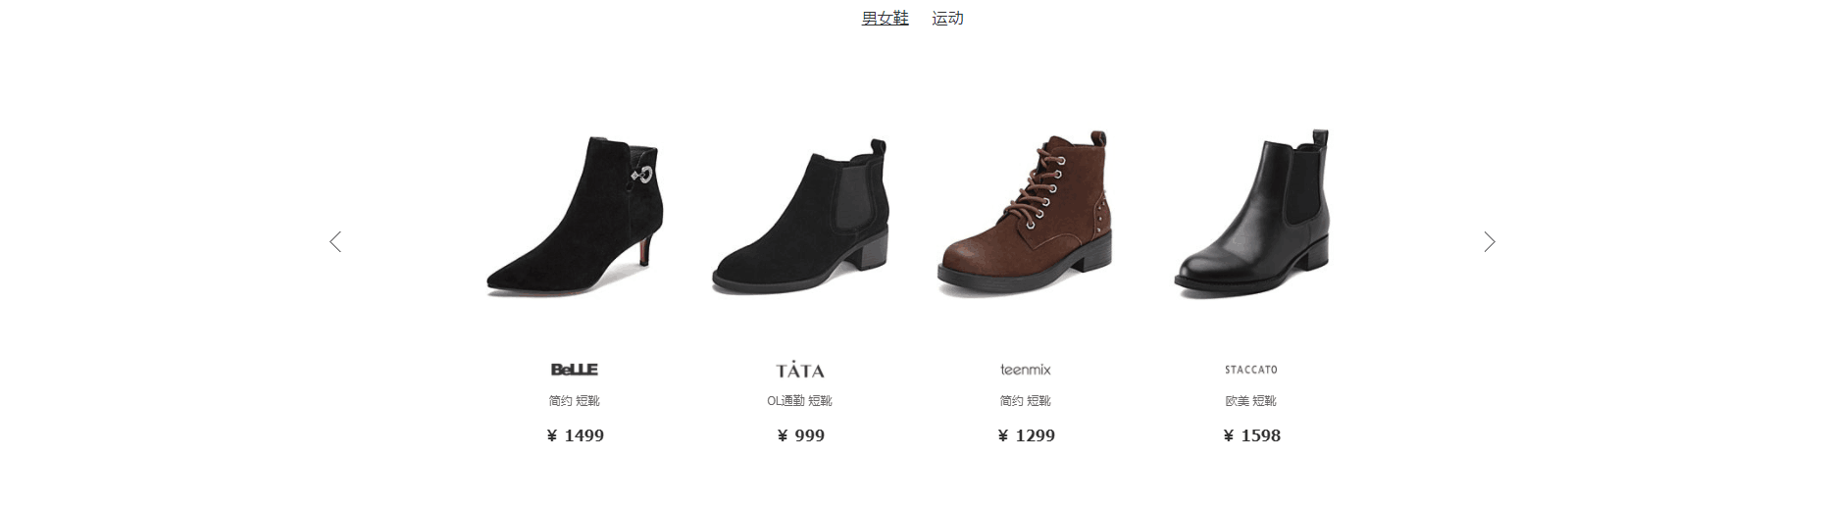
Task: View the black pointed high-heel bootie
Action: click(575, 216)
